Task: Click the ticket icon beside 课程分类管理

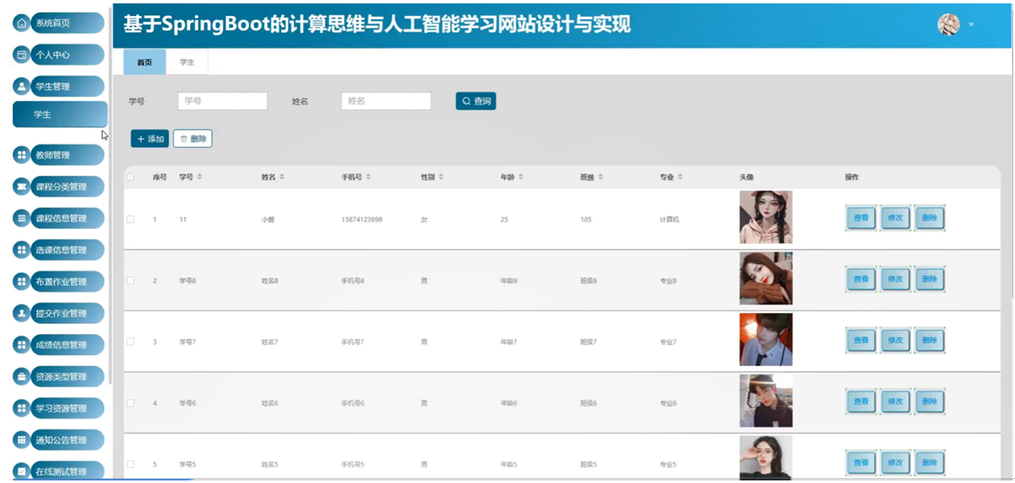Action: [21, 187]
